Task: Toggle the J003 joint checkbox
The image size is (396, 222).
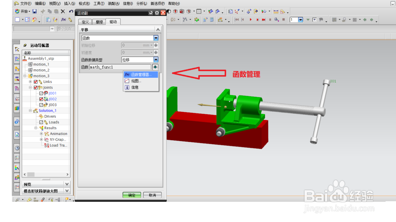Action: tap(41, 105)
